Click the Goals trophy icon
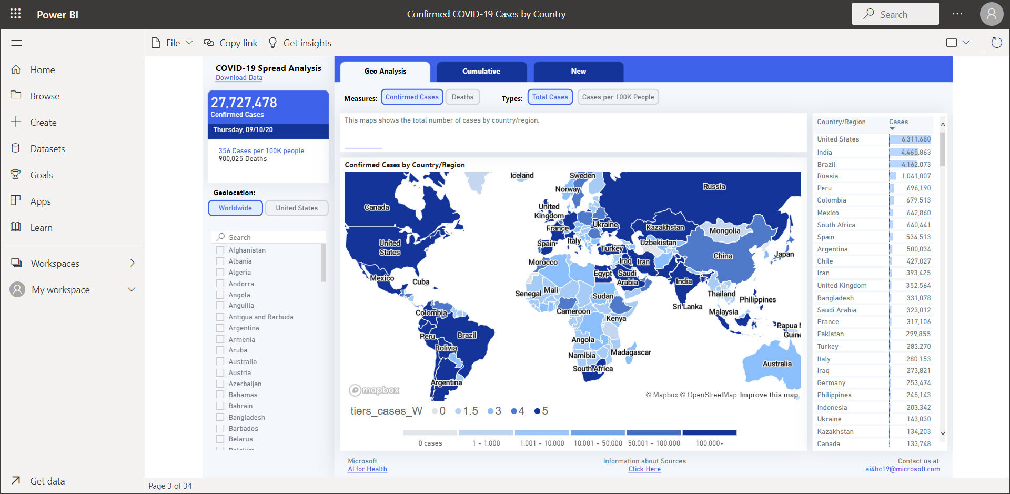1010x494 pixels. (x=16, y=175)
